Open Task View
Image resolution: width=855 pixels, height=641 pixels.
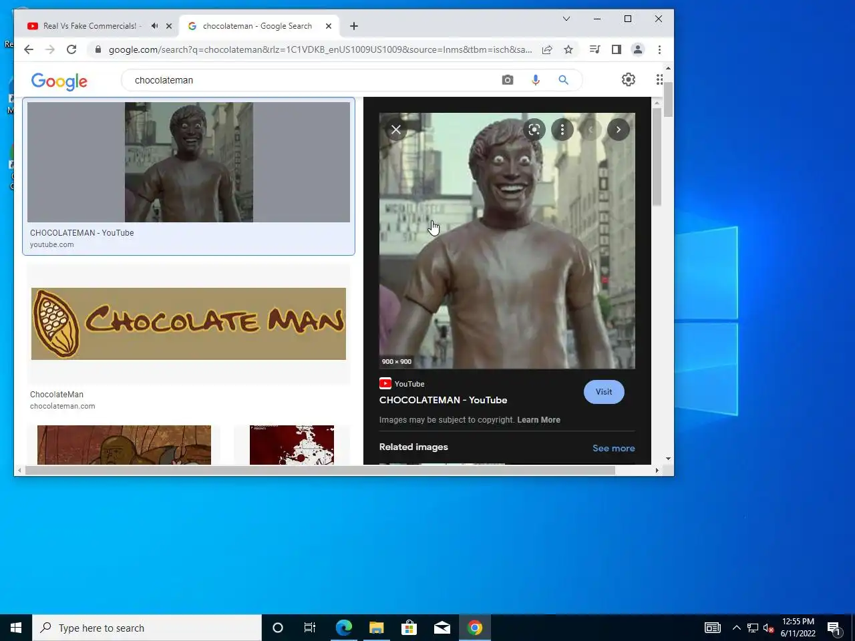pos(310,628)
